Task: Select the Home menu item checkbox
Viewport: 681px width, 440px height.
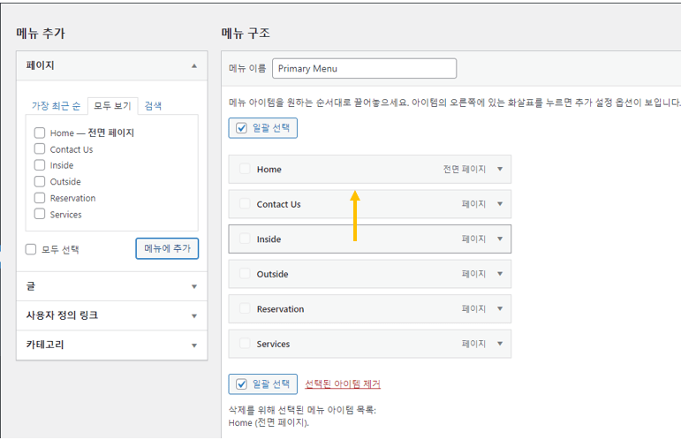Action: [x=245, y=169]
